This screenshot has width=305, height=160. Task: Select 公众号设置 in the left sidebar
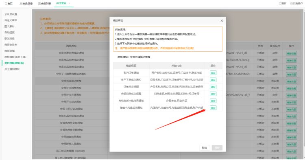[x=11, y=14]
